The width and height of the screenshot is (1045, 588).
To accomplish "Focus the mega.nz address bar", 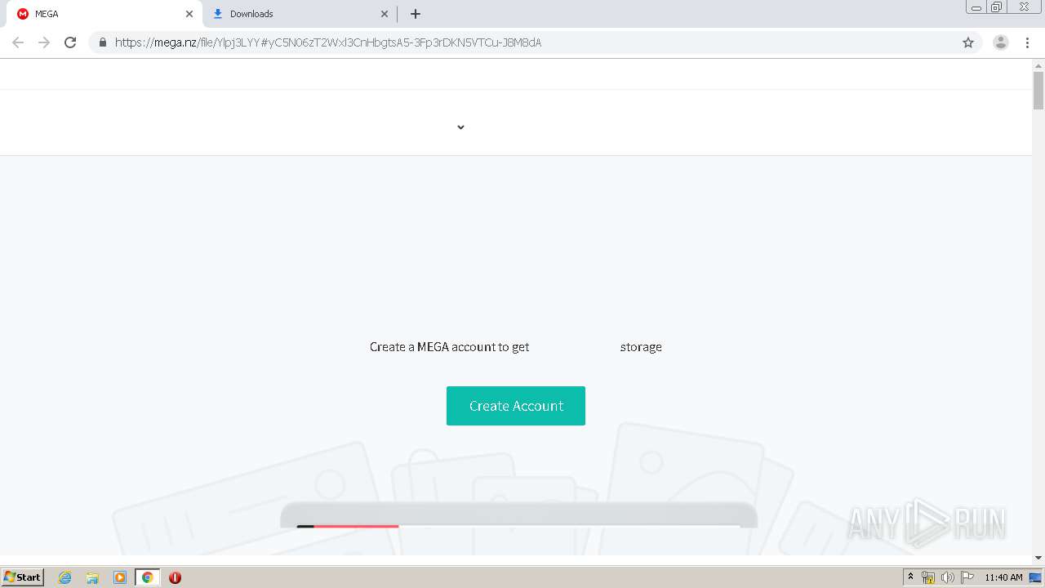I will (x=535, y=42).
